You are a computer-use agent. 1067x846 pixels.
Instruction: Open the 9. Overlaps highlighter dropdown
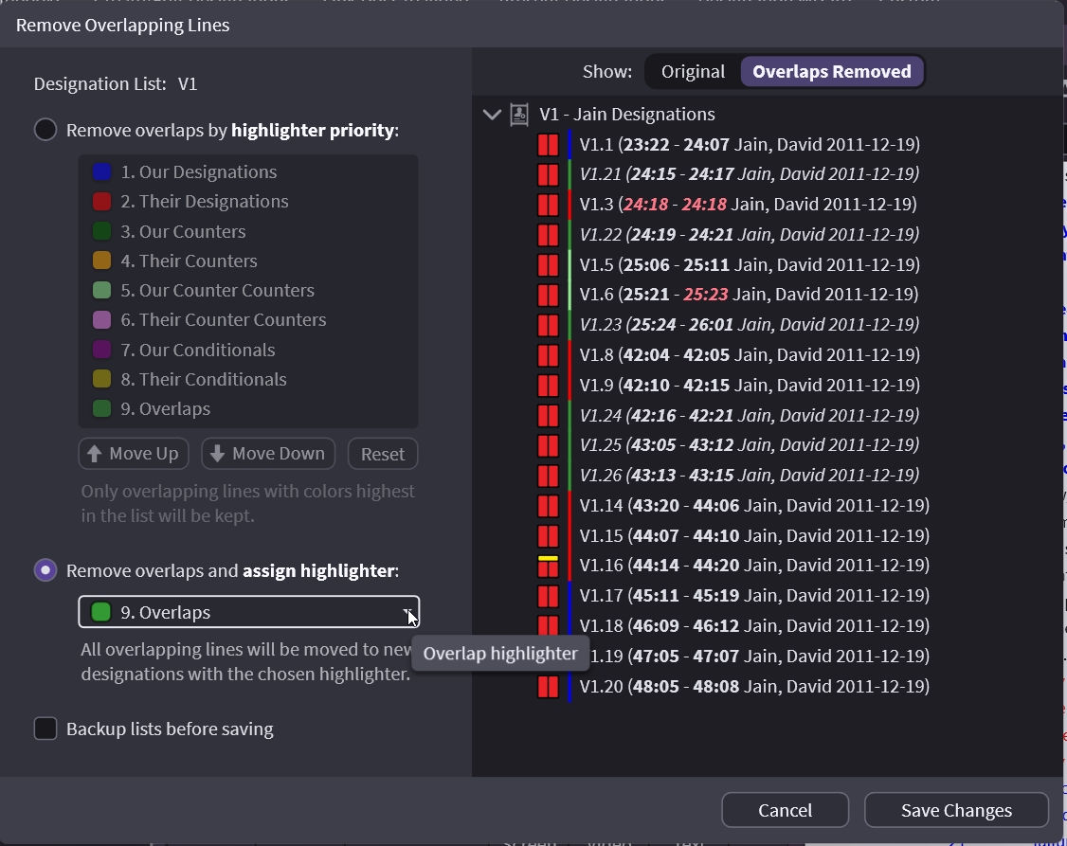[248, 612]
